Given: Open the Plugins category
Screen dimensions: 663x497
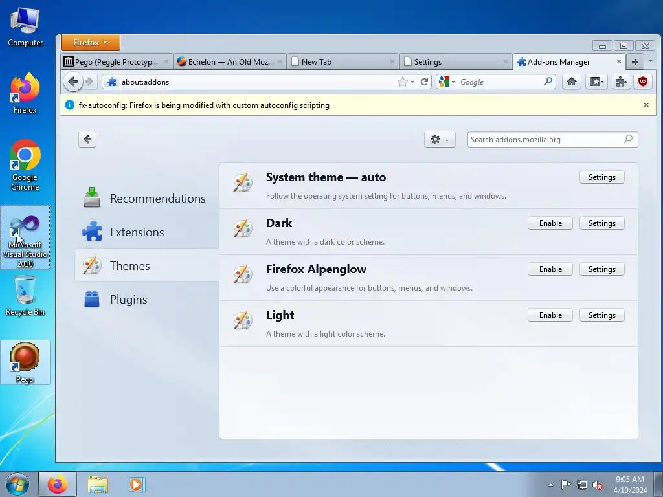Looking at the screenshot, I should click(147, 299).
